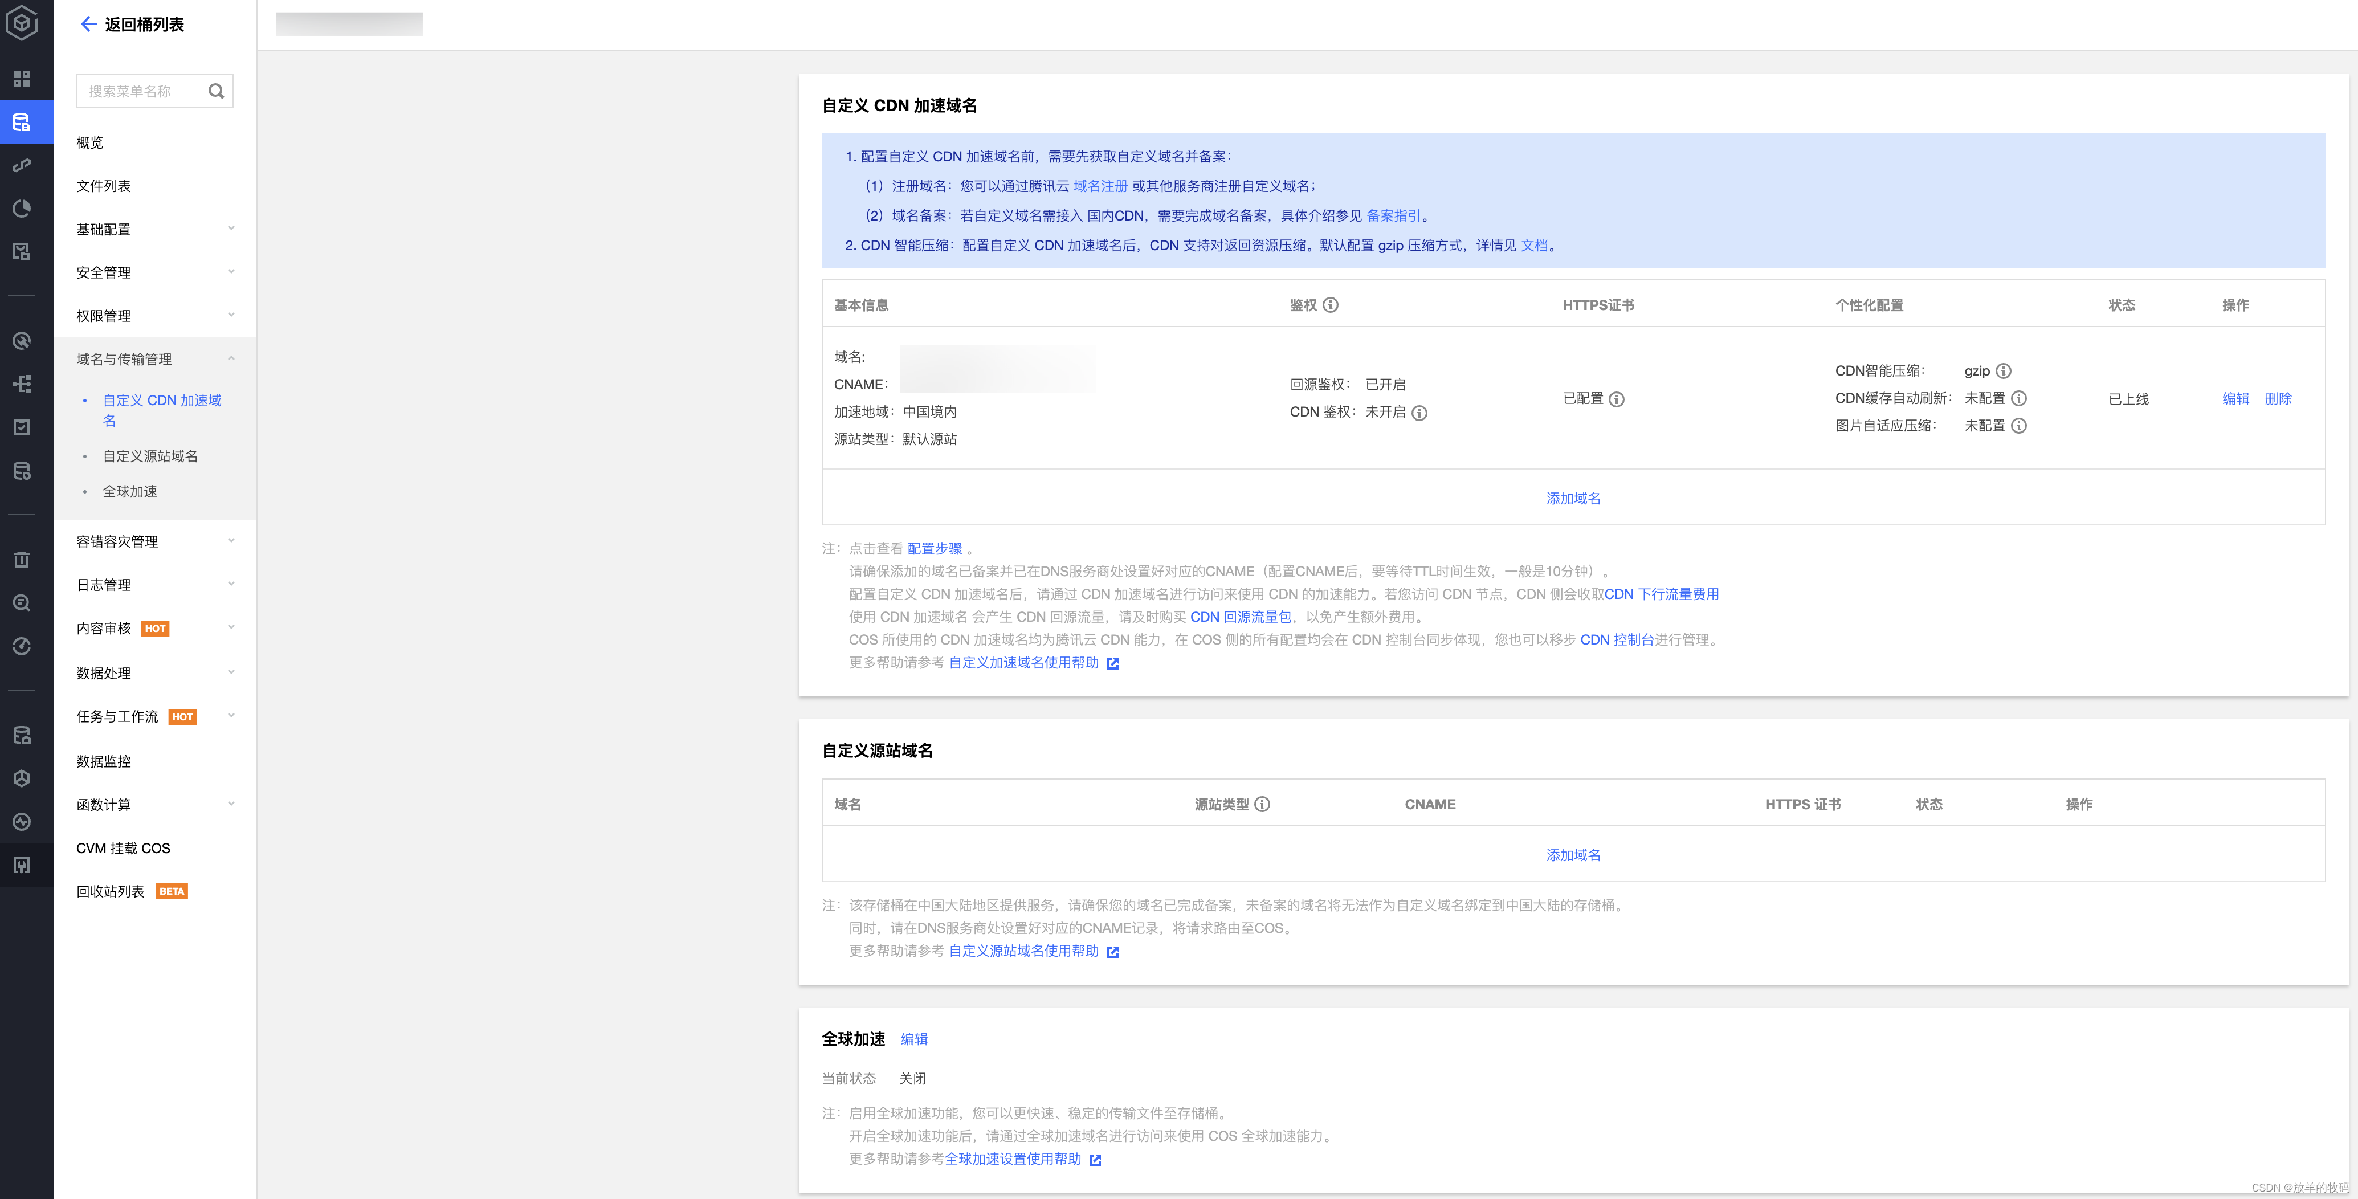Click 添加域名 under 自定义源站域名 table
Viewport: 2358px width, 1199px height.
click(x=1573, y=855)
